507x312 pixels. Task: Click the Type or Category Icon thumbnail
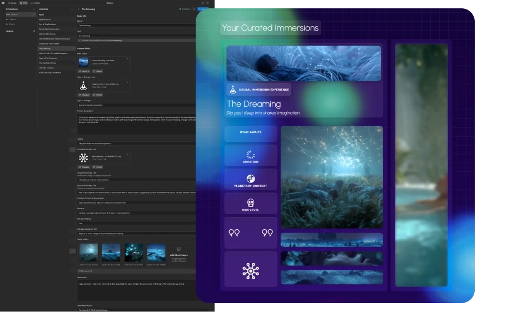click(x=83, y=86)
